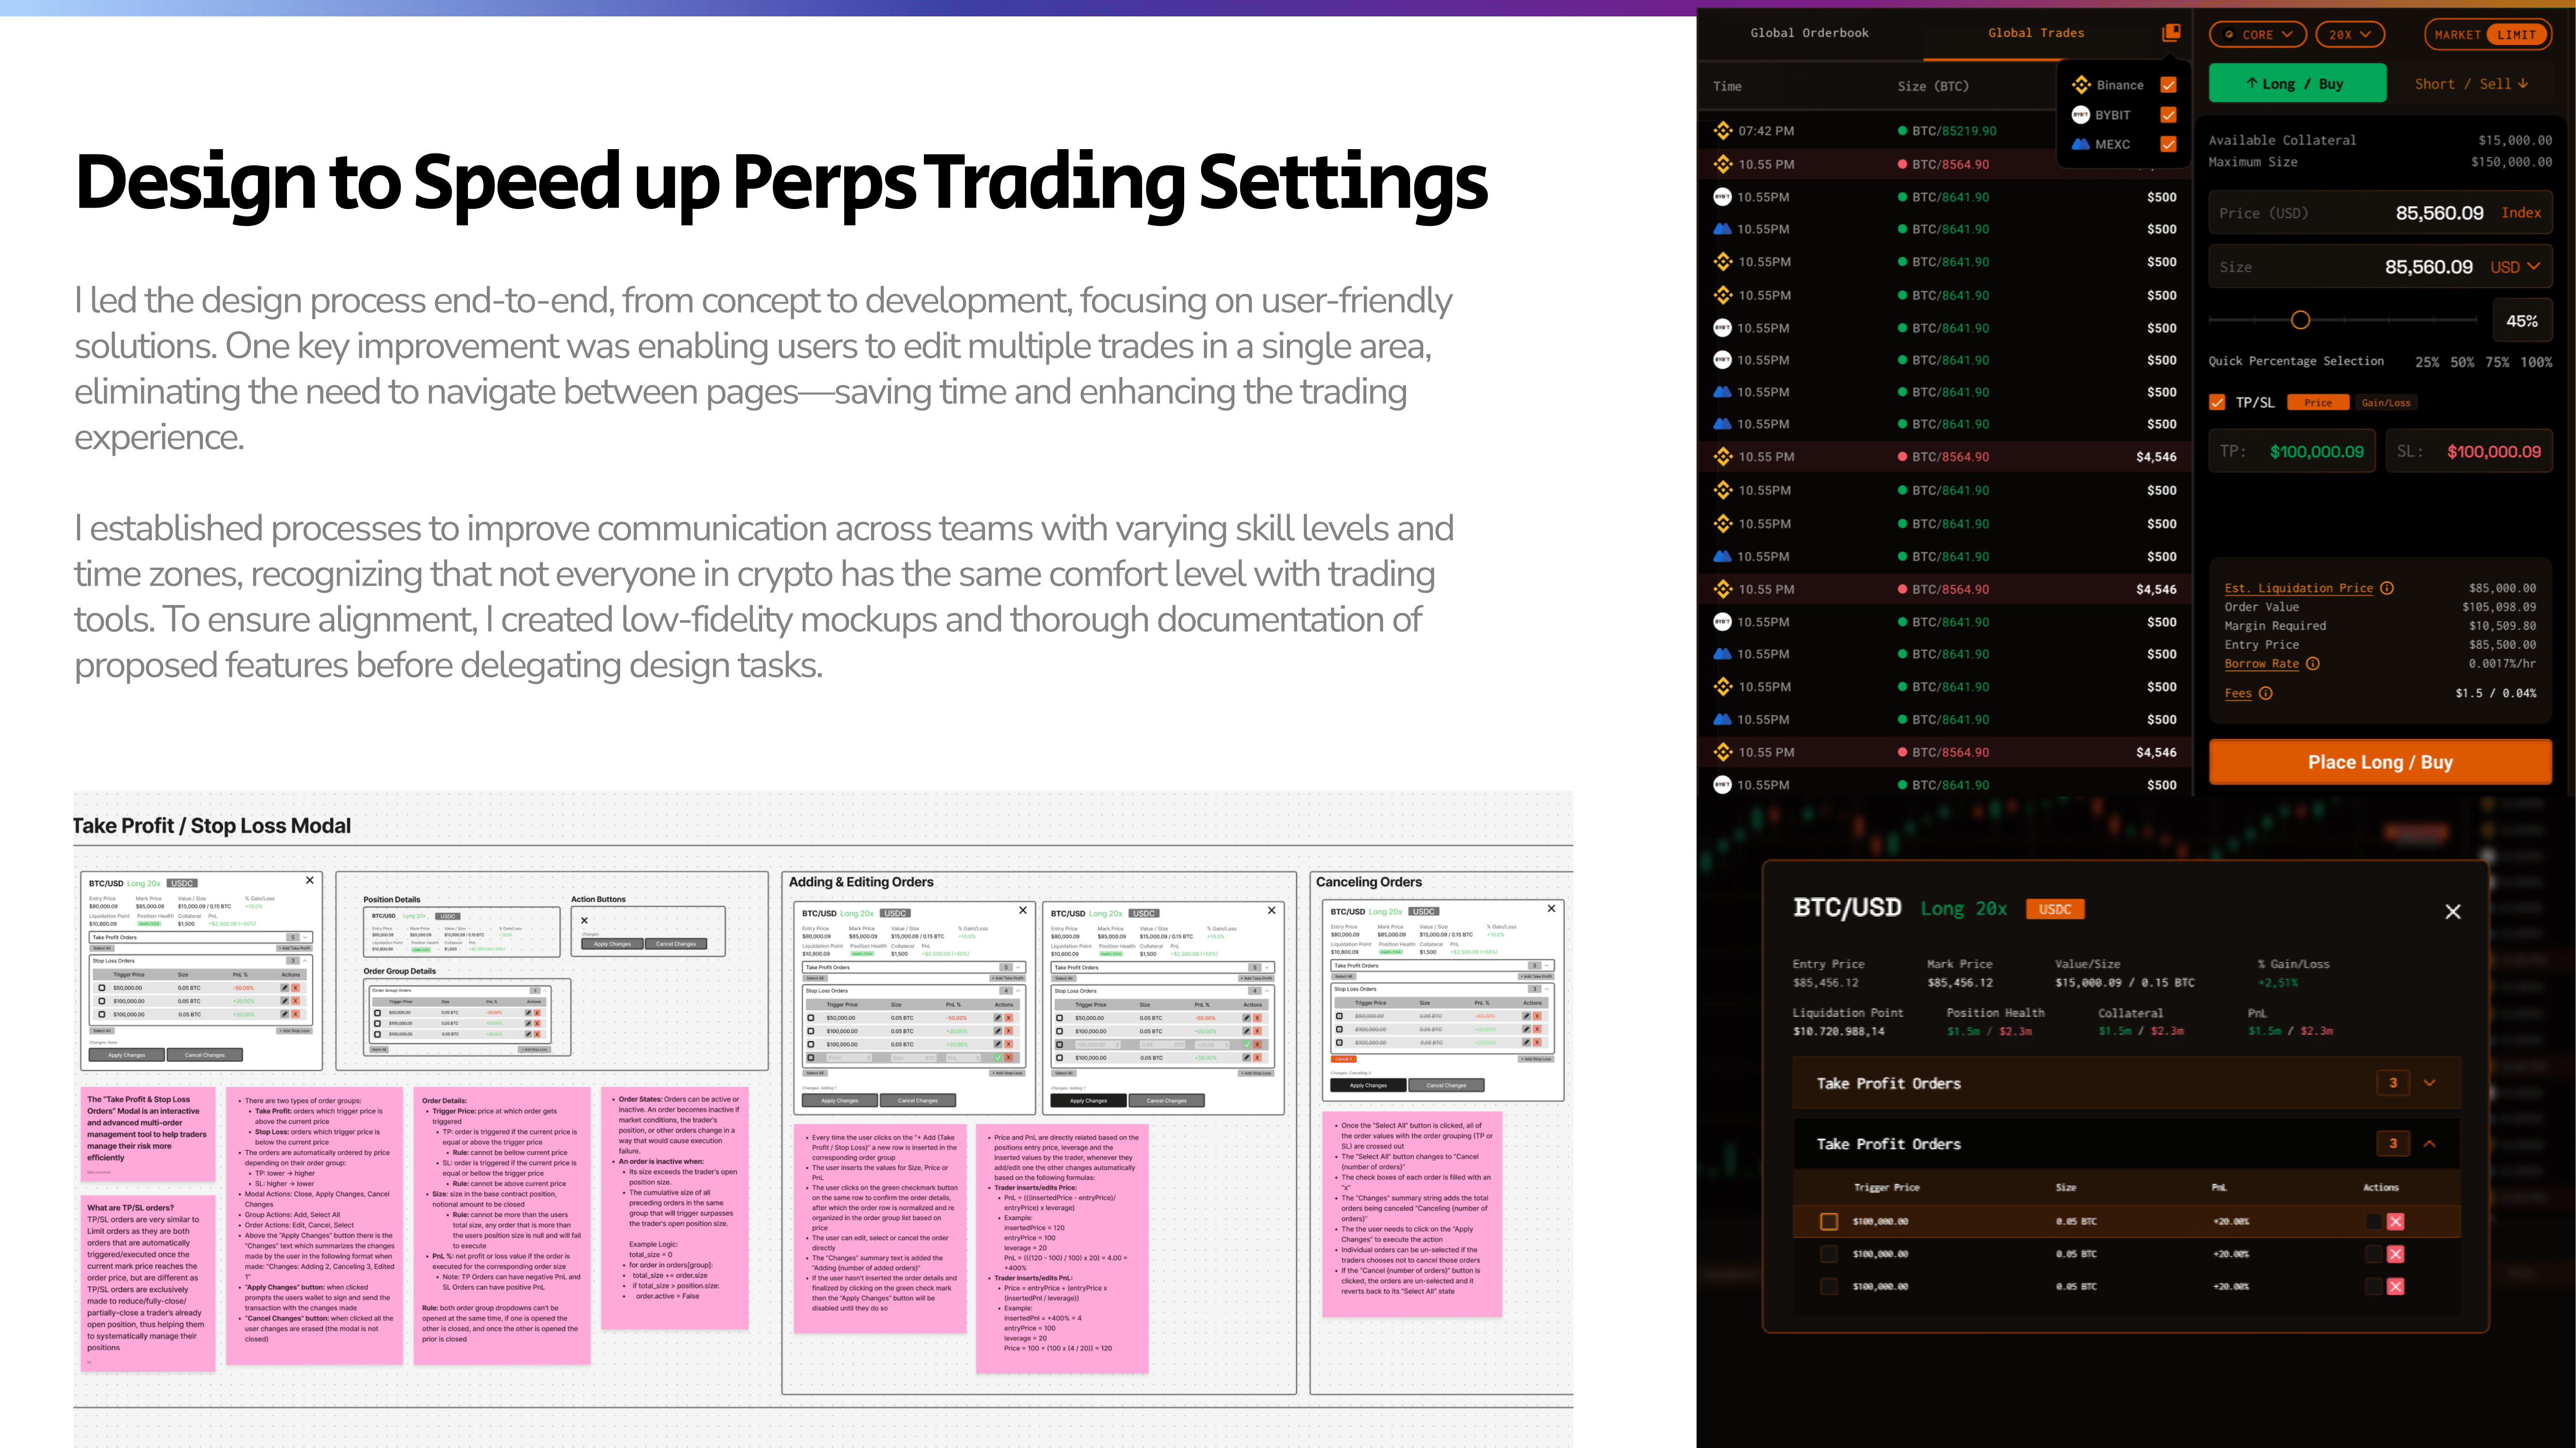
Task: Click the Est. Liquidation Price info icon
Action: pos(2387,588)
